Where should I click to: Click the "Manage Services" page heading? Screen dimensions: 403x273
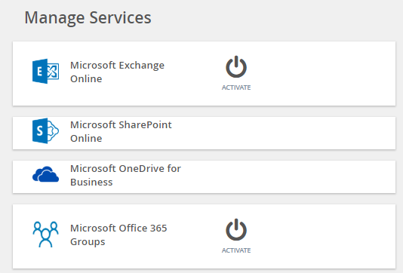coord(88,17)
